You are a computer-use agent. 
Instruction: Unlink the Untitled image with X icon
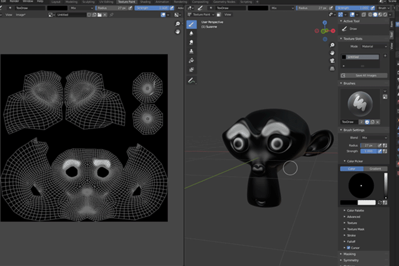tap(105, 15)
